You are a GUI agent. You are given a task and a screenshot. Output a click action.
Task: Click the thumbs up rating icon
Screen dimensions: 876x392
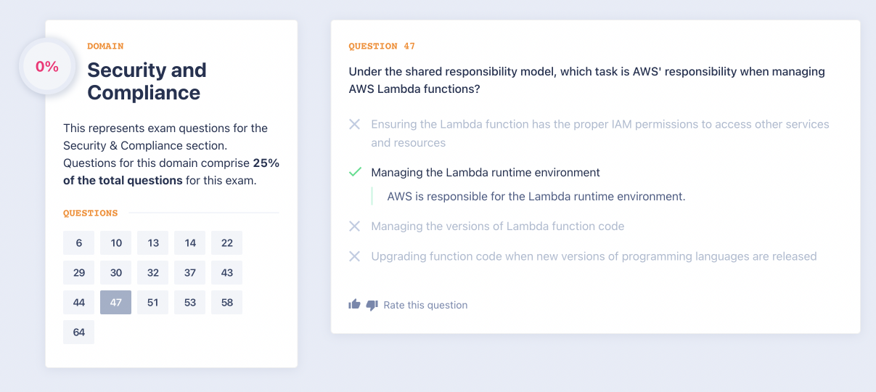tap(354, 305)
